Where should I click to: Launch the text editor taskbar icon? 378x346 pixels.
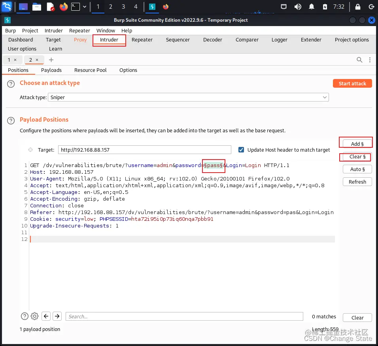click(50, 7)
